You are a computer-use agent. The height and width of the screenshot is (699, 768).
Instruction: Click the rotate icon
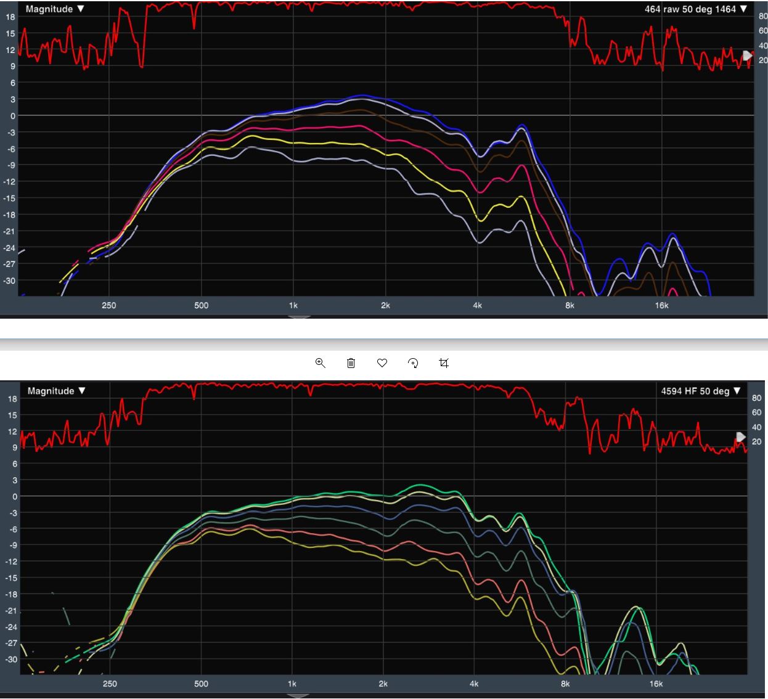pos(413,363)
